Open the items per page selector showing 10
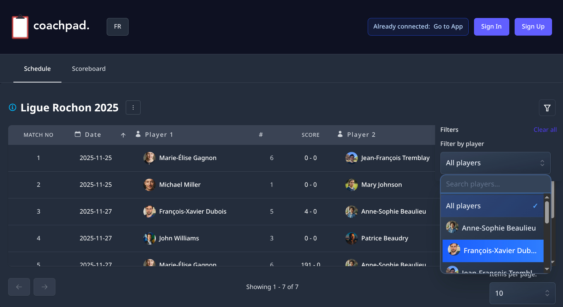The image size is (563, 307). click(x=522, y=293)
